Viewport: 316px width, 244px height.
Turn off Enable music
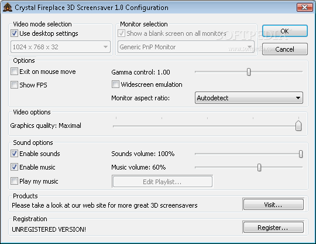(x=14, y=167)
